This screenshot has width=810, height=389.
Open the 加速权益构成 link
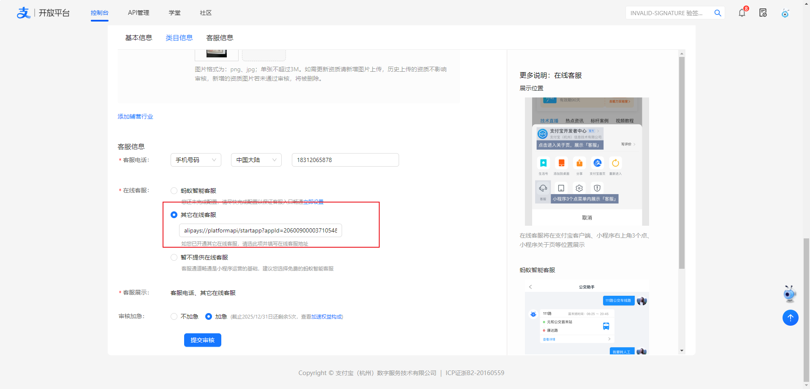coord(326,317)
